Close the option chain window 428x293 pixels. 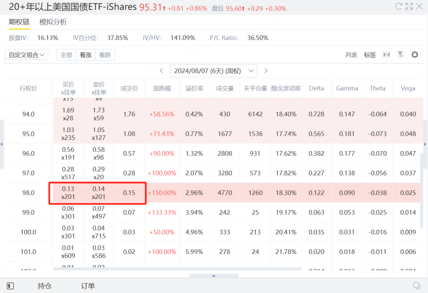(x=419, y=6)
